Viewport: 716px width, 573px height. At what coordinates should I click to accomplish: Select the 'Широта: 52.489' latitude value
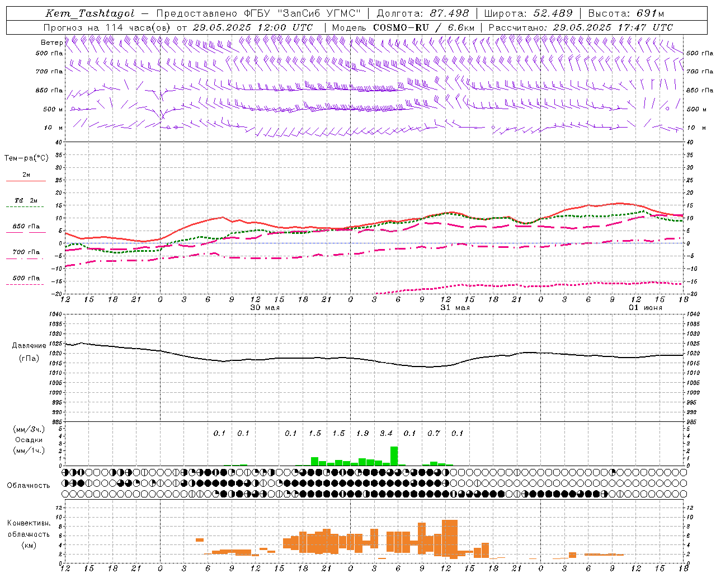529,13
